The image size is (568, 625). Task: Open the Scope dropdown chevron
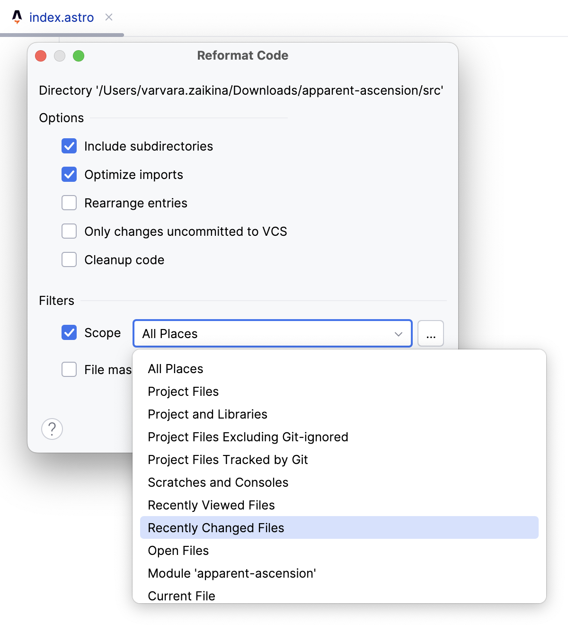398,334
